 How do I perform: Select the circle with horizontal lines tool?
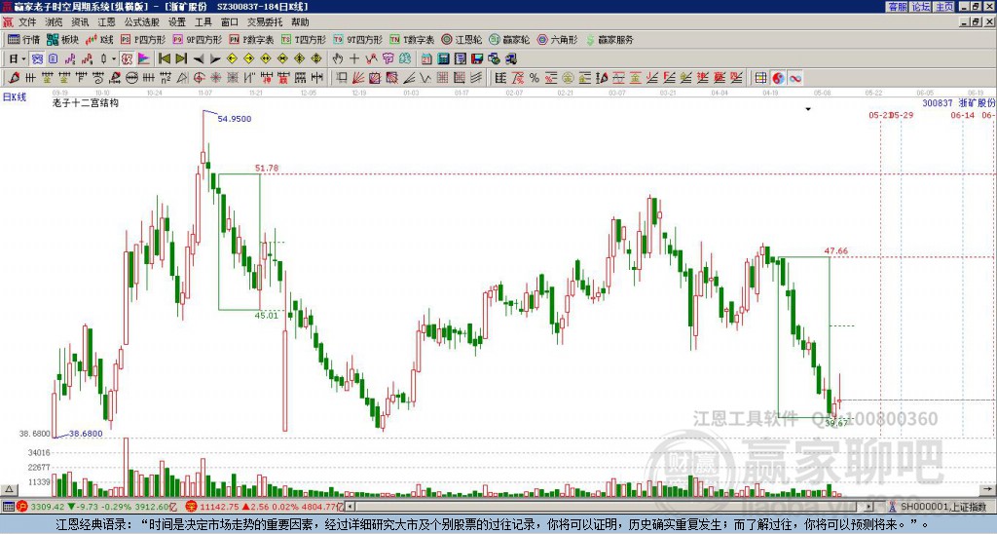(x=131, y=78)
